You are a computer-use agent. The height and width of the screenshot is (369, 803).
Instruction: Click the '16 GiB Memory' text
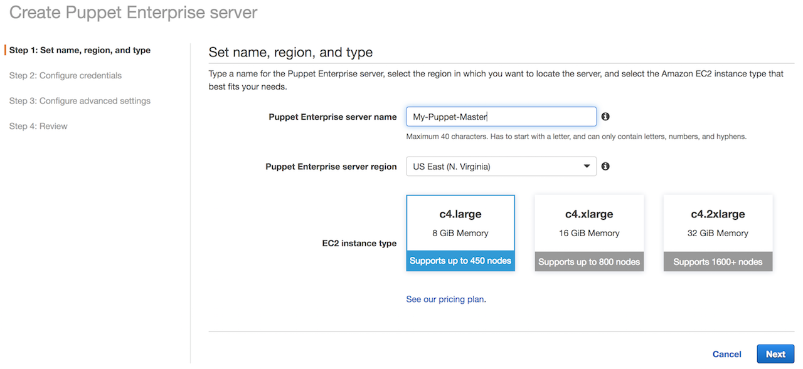pyautogui.click(x=589, y=233)
